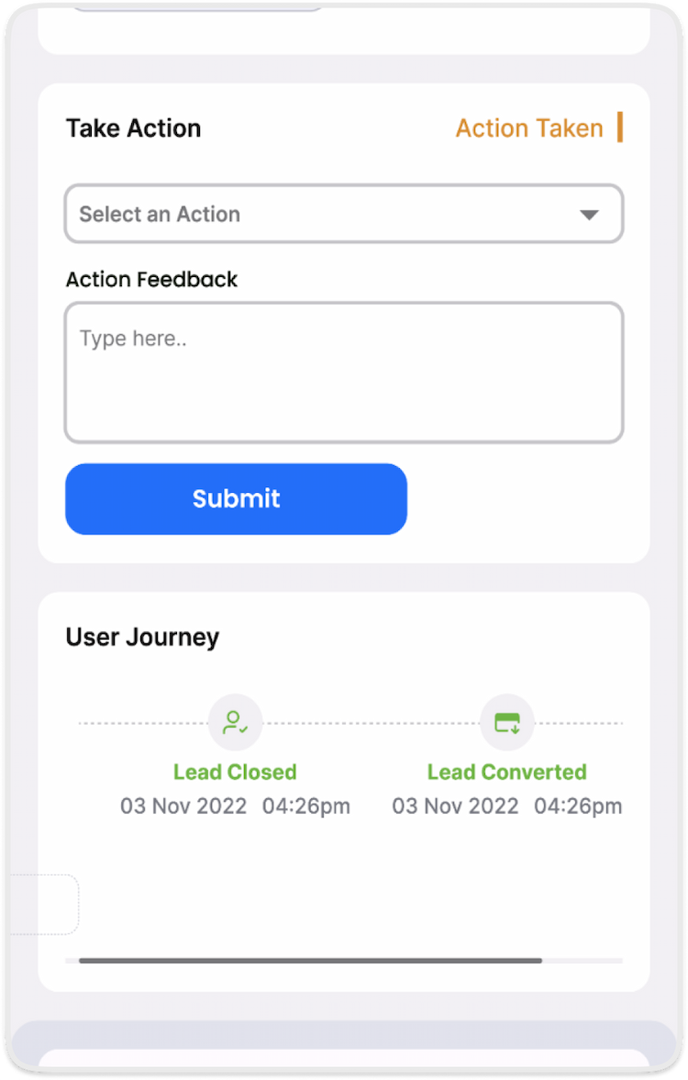
Task: Click the 04:26pm time under Lead Closed
Action: click(306, 807)
